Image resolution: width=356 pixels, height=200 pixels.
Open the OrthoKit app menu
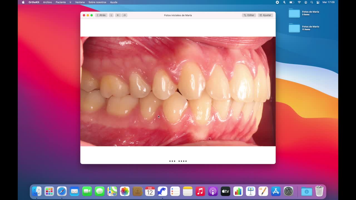point(34,2)
